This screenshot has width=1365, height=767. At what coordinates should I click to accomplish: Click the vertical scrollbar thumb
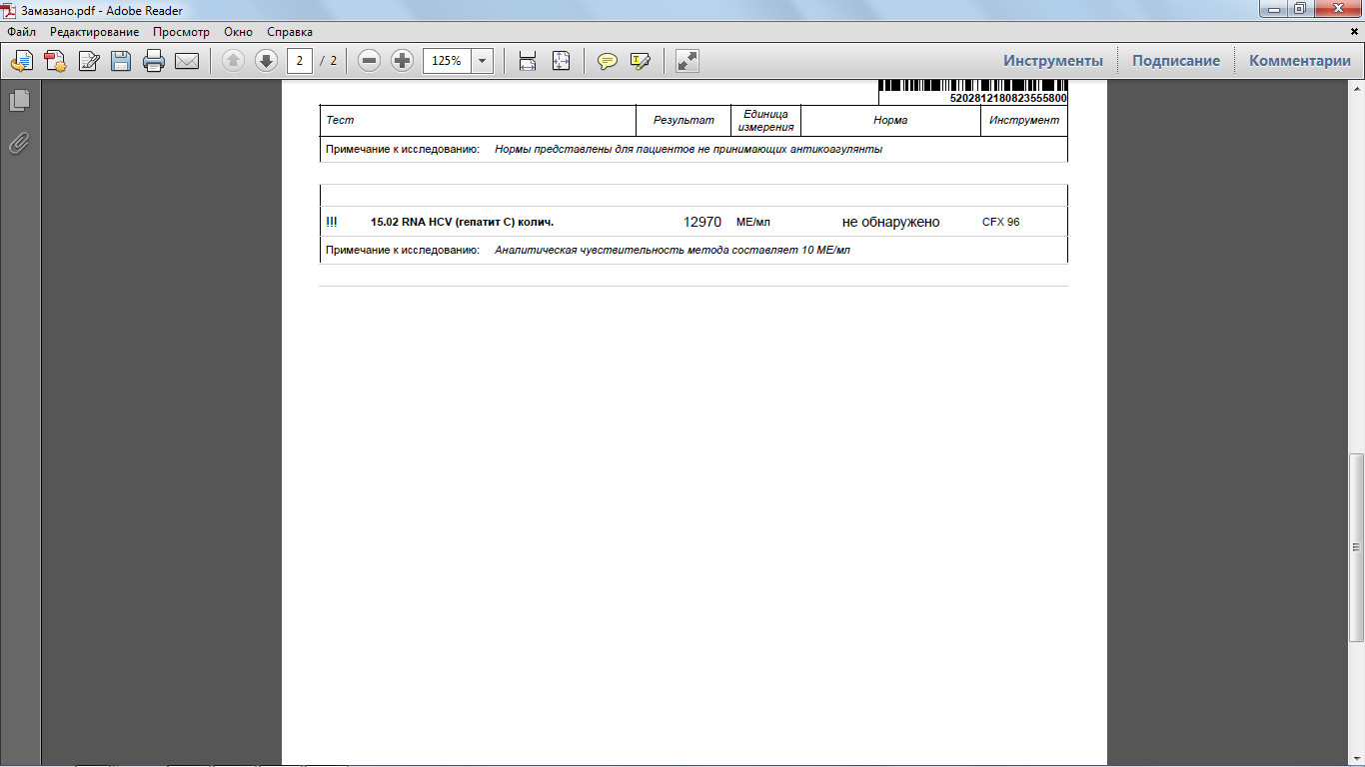tap(1356, 547)
